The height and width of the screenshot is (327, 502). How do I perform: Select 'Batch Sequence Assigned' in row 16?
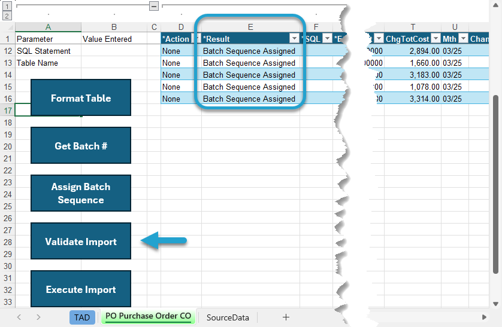[250, 99]
